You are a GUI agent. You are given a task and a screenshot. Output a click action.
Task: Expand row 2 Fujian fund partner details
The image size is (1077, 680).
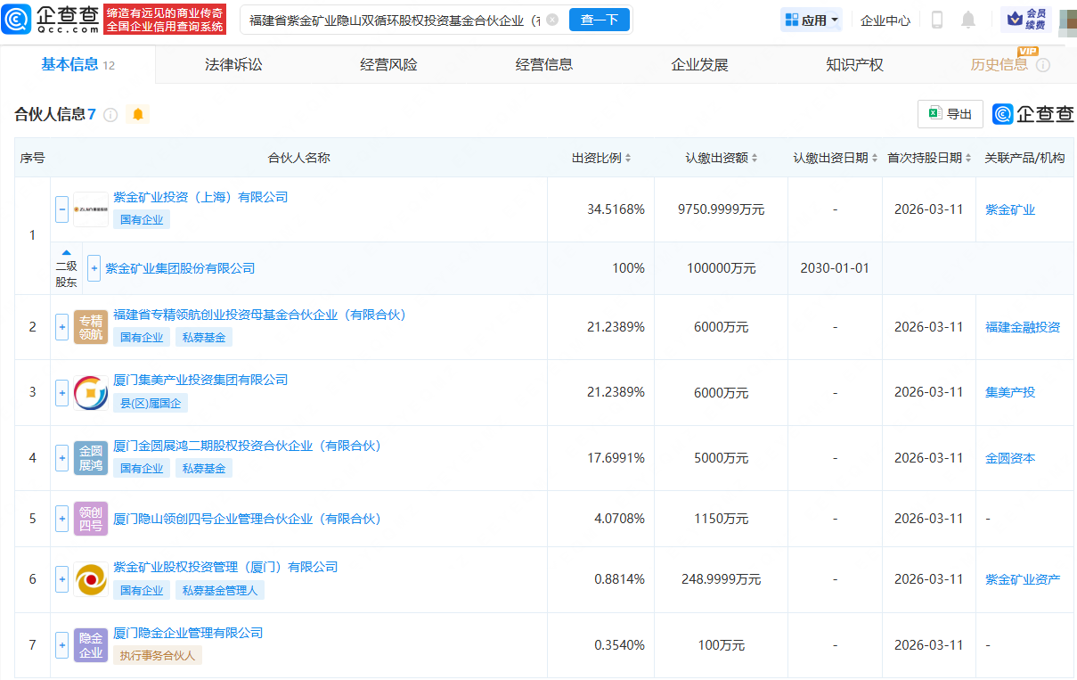pyautogui.click(x=61, y=327)
